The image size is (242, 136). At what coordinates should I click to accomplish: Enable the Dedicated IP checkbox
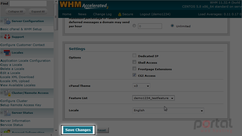[134, 55]
